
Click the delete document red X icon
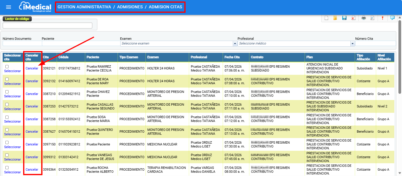[353, 18]
